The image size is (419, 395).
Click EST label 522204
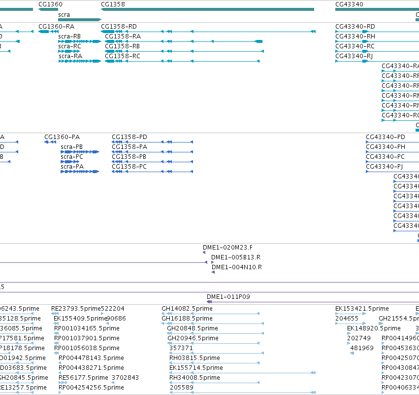(x=113, y=309)
